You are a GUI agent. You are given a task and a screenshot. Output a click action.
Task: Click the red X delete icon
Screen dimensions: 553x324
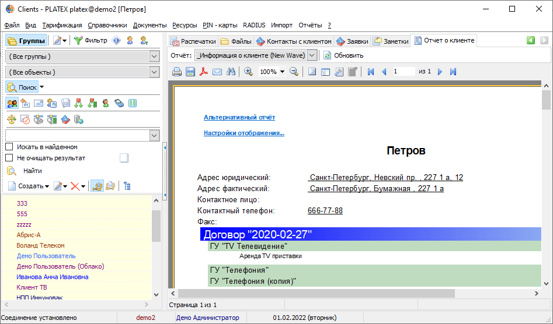pos(75,186)
